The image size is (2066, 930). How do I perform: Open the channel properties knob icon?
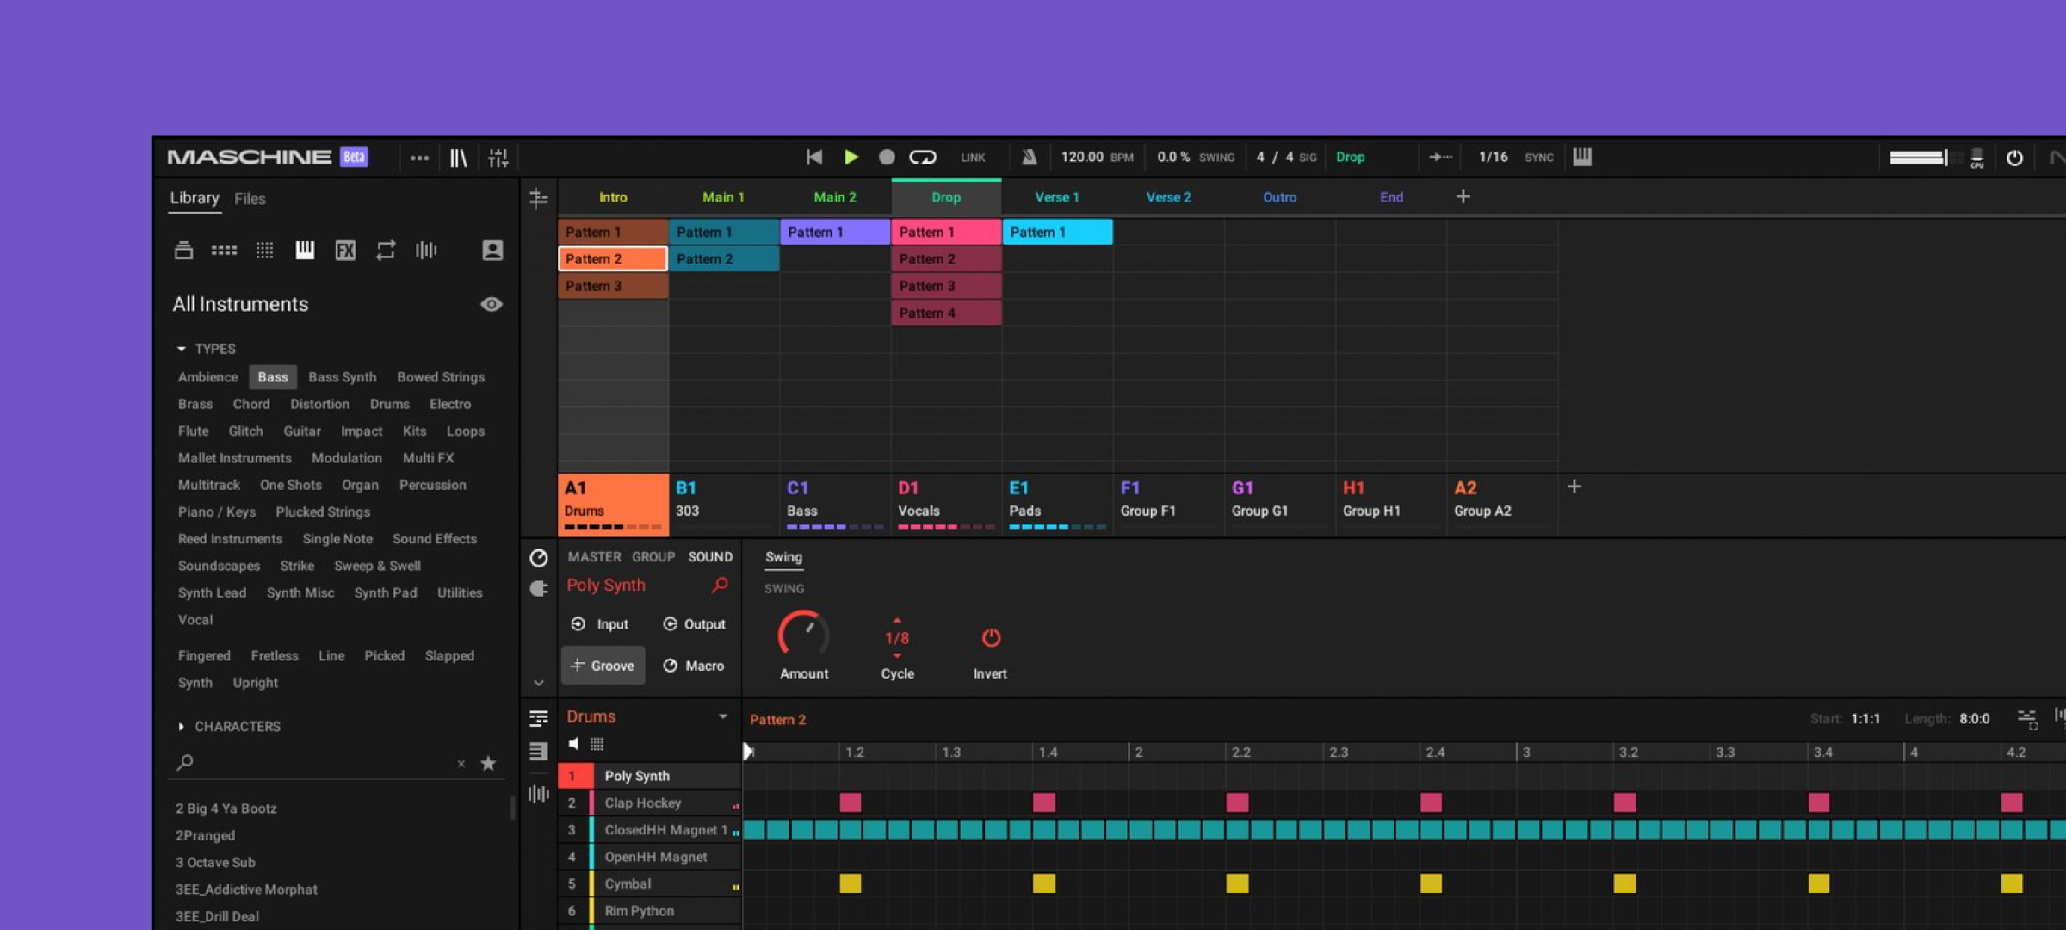tap(539, 558)
